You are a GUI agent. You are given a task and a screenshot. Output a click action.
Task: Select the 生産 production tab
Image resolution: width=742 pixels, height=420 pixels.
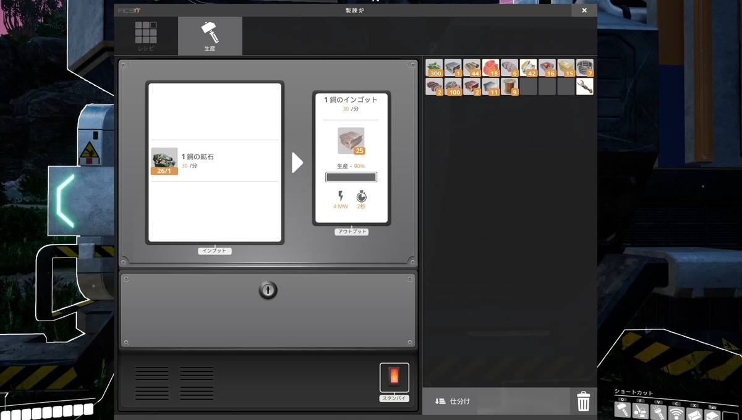[x=210, y=36]
